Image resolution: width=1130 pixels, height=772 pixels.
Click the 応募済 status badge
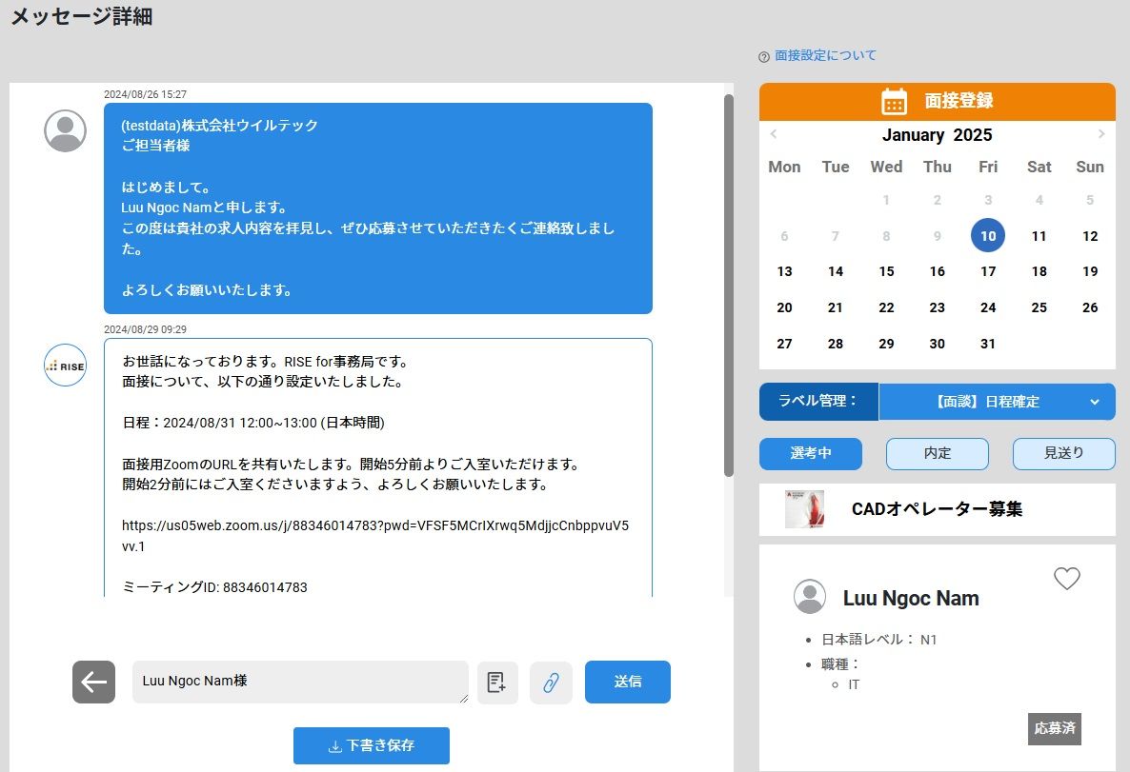pos(1055,729)
